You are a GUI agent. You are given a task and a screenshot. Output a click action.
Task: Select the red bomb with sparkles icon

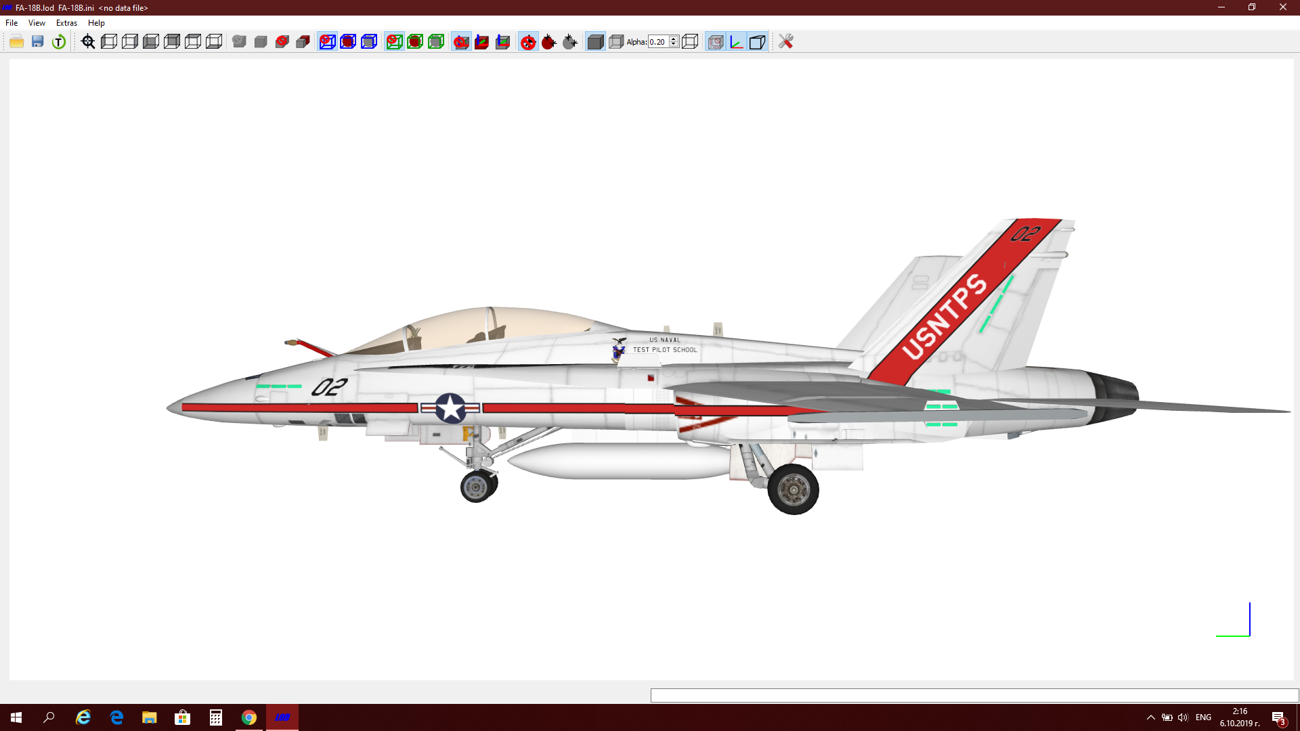(x=549, y=42)
